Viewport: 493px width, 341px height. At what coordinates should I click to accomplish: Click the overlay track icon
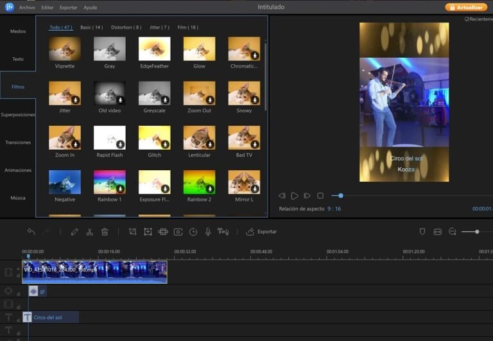click(x=8, y=304)
